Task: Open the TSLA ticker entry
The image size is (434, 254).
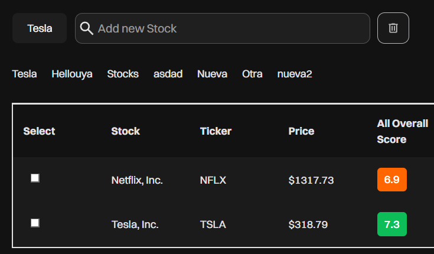Action: (213, 224)
